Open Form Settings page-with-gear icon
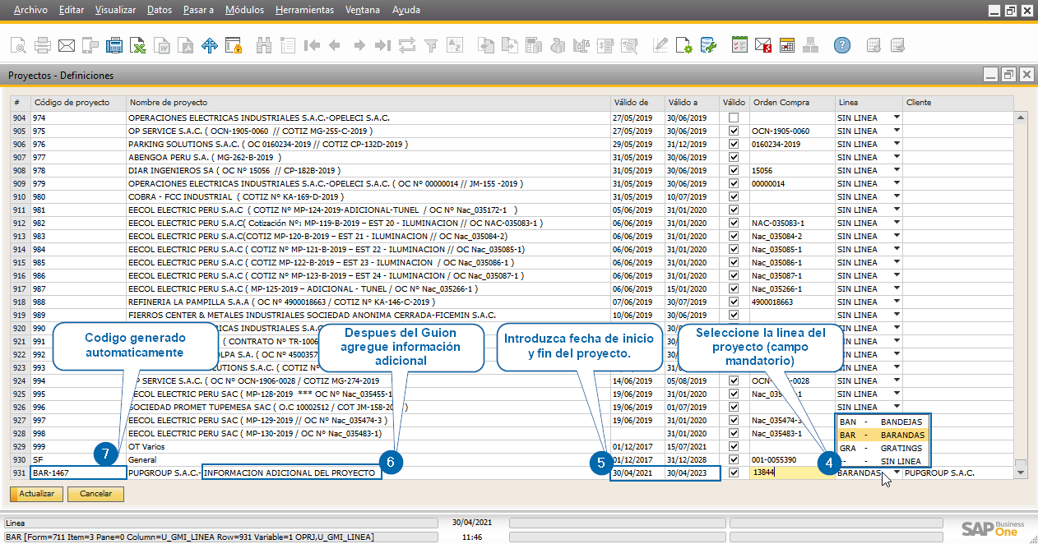1038x544 pixels. pos(684,45)
